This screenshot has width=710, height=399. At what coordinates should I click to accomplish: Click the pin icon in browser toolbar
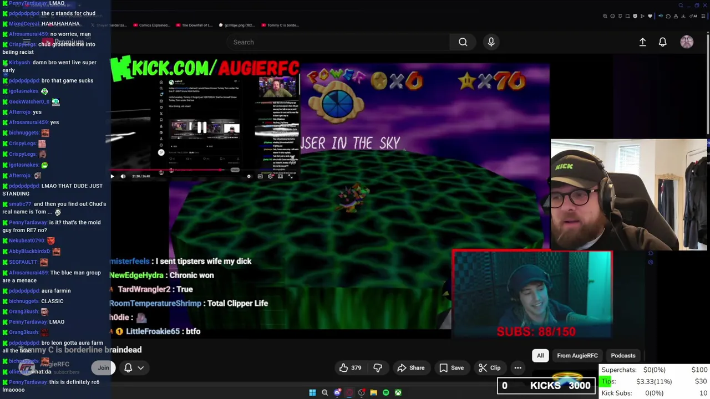coord(620,16)
